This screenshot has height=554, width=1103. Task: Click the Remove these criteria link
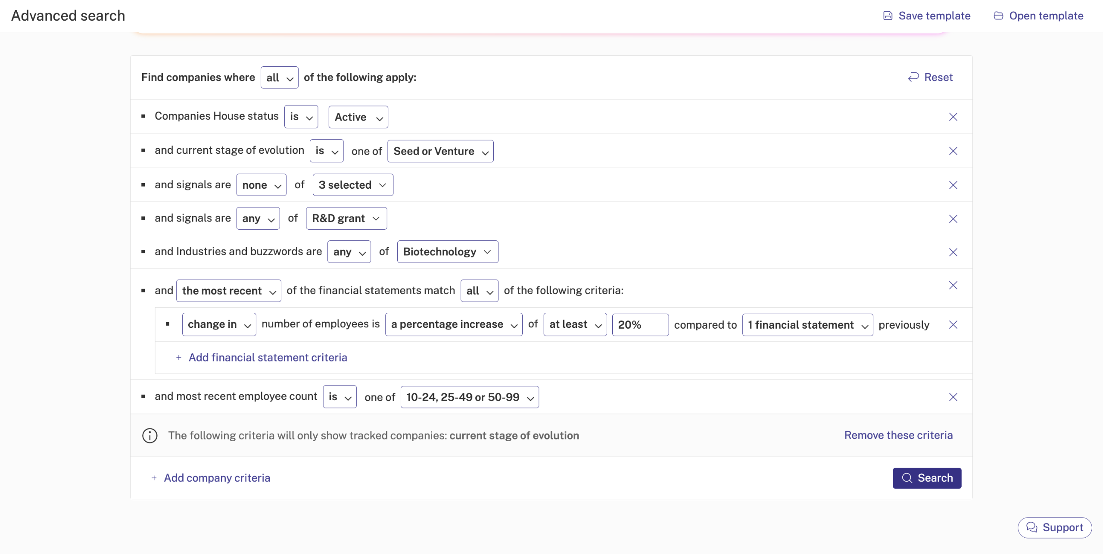click(898, 435)
